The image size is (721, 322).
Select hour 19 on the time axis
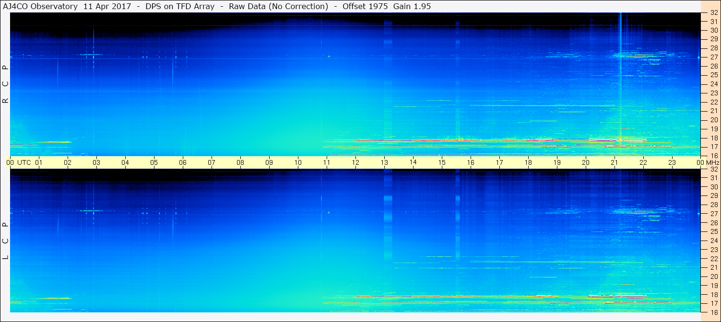[557, 162]
